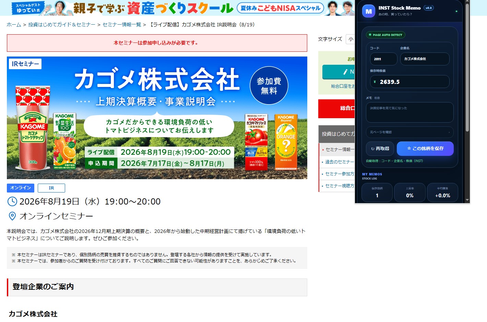Click the 文字サイズ label
The width and height of the screenshot is (487, 322).
pos(330,39)
